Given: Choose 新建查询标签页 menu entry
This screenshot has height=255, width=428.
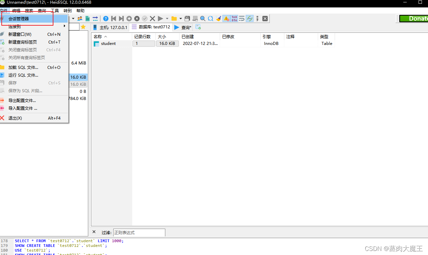Looking at the screenshot, I should 34,42.
